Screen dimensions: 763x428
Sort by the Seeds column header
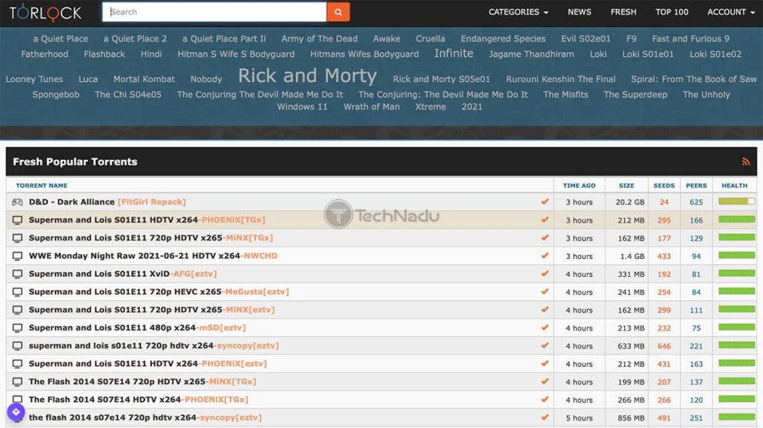pyautogui.click(x=664, y=185)
